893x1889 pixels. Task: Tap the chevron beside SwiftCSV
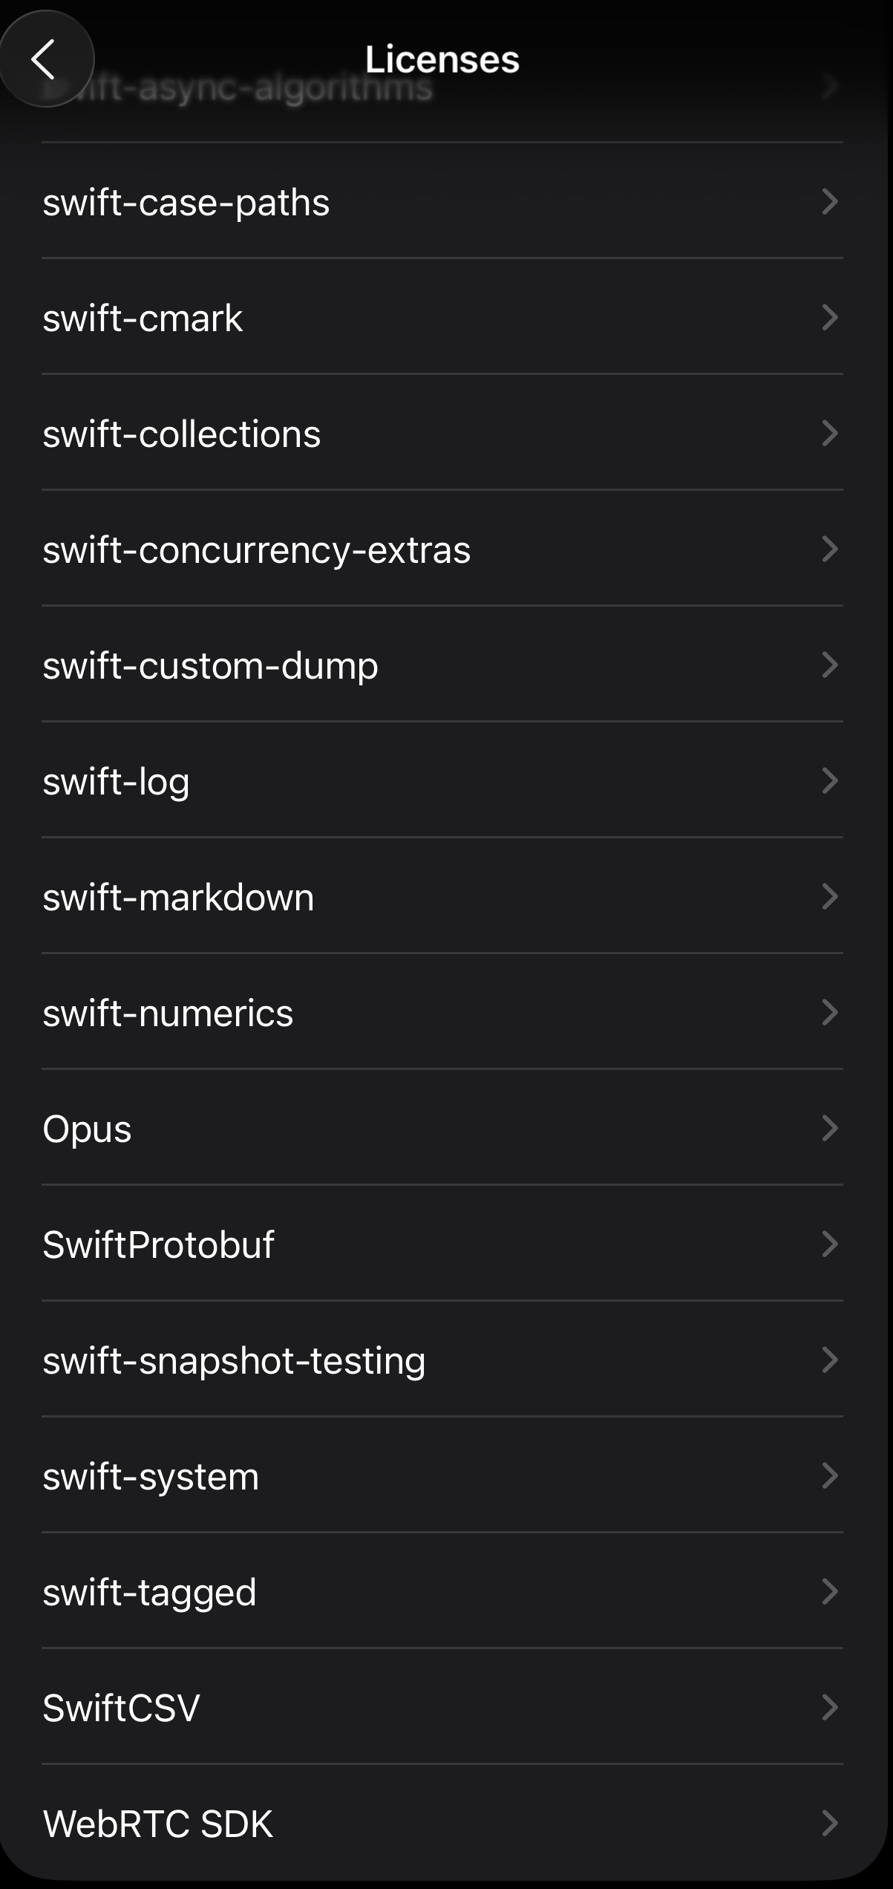click(x=830, y=1708)
